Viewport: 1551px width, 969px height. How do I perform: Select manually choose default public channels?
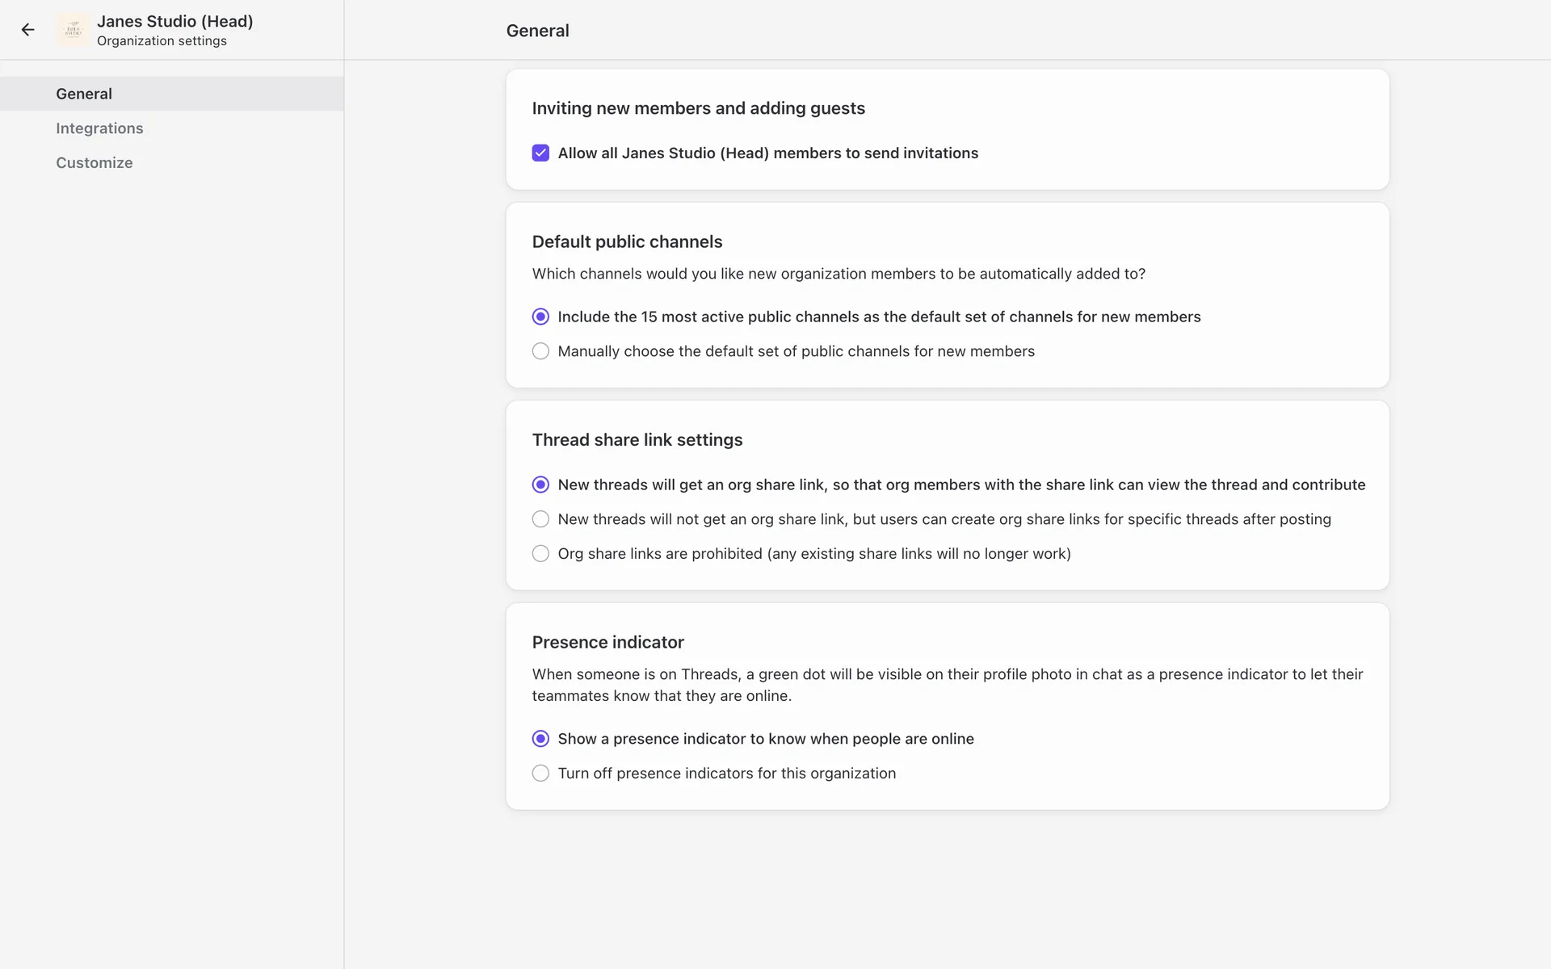click(540, 351)
